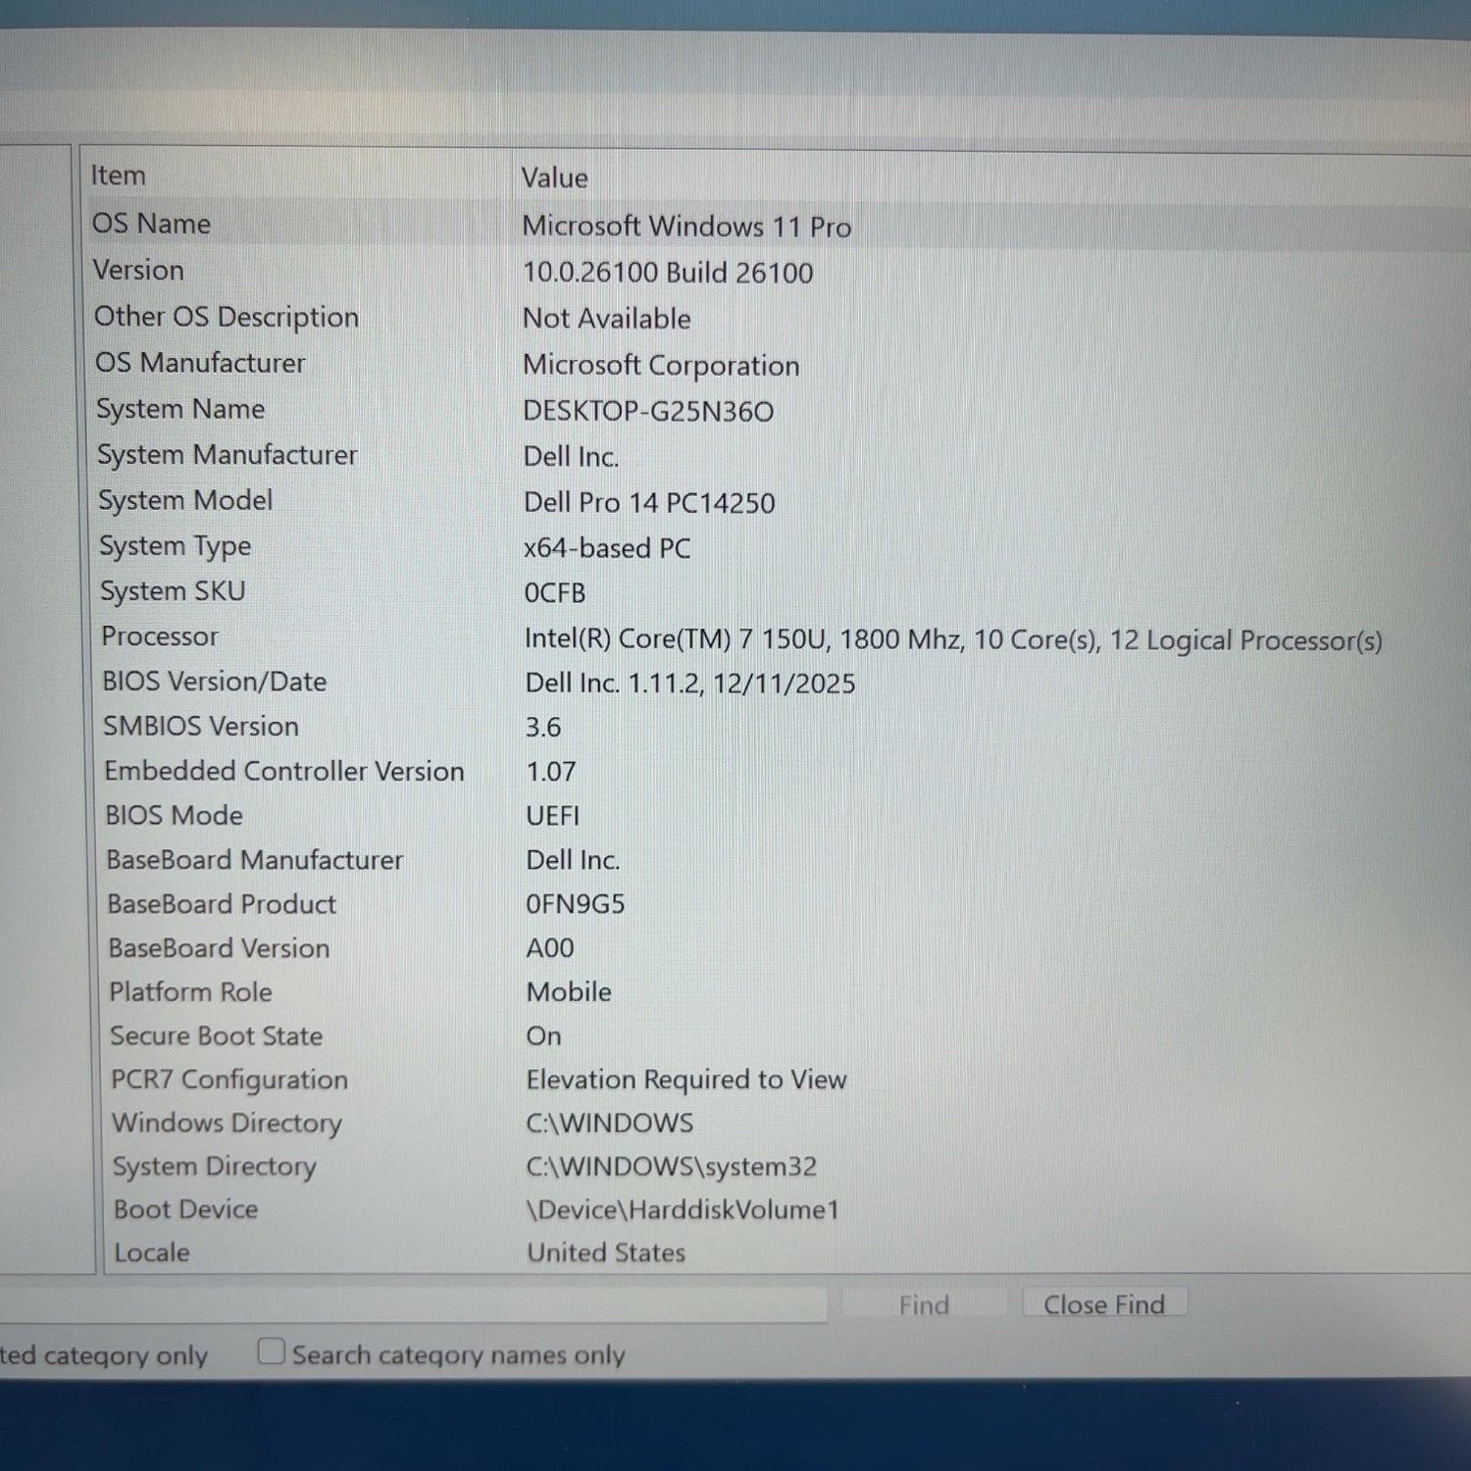This screenshot has height=1471, width=1471.
Task: Select the System SKU row
Action: coord(173,591)
